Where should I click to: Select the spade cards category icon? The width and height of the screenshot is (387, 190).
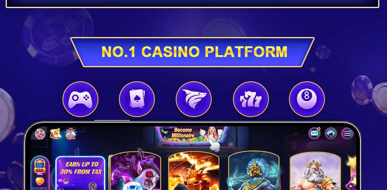pos(137,99)
